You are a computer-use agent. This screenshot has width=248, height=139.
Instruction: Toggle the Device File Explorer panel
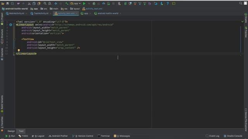click(246, 120)
